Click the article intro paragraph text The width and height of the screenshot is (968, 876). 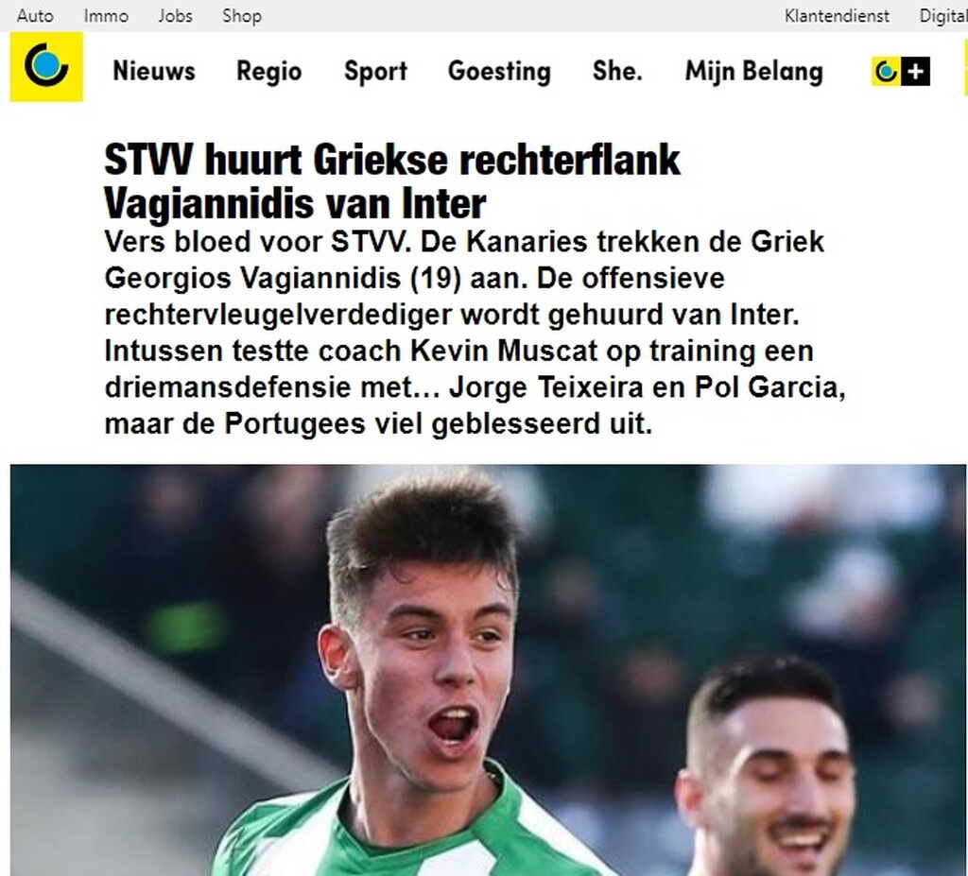point(475,332)
